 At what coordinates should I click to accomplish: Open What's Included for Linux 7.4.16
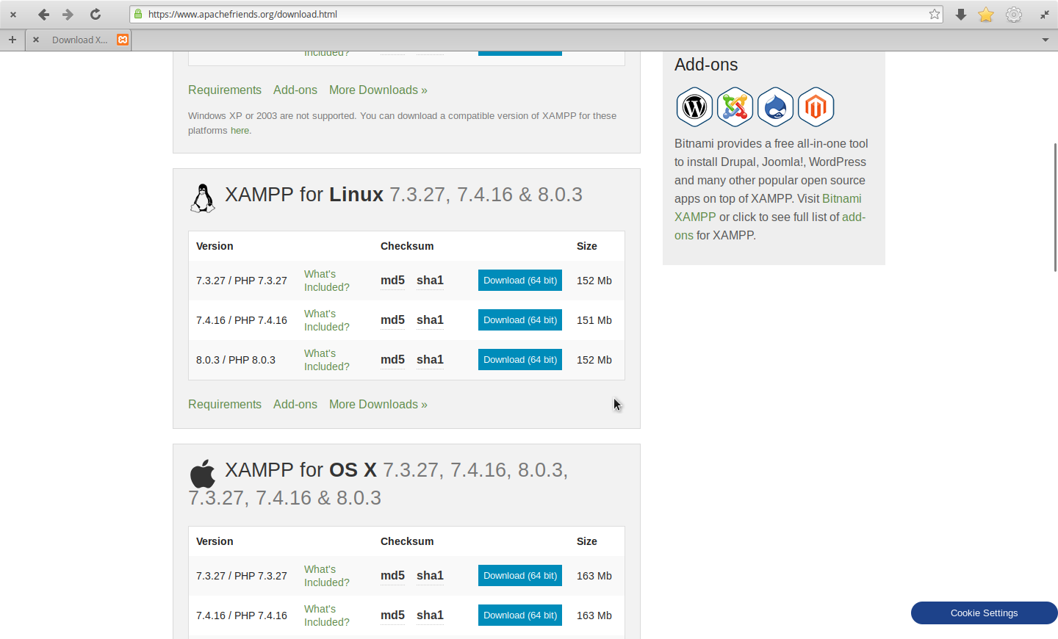[327, 320]
